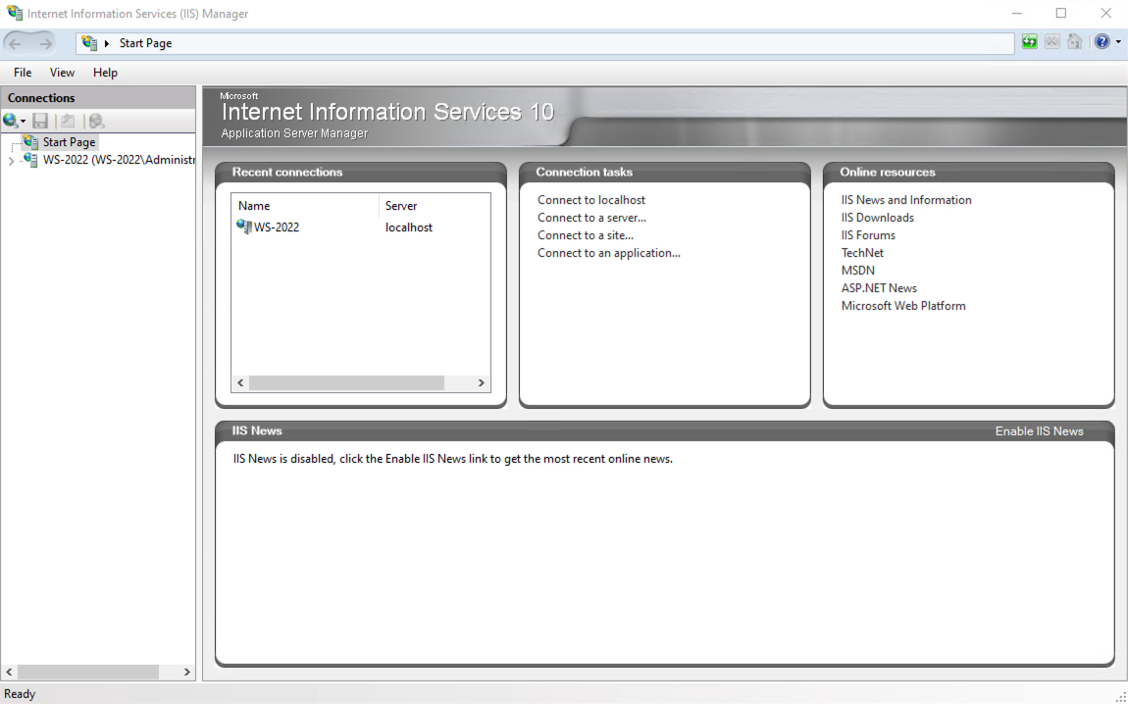Open the View menu
This screenshot has height=704, width=1128.
point(62,72)
